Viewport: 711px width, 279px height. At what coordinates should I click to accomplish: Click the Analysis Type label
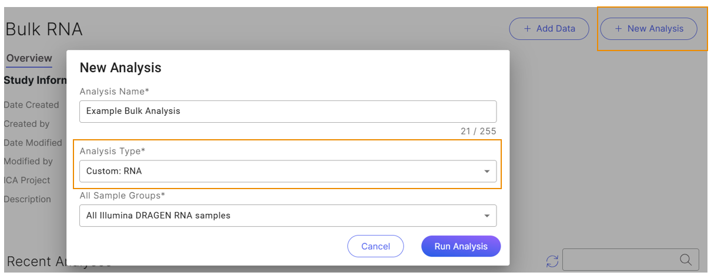(112, 151)
